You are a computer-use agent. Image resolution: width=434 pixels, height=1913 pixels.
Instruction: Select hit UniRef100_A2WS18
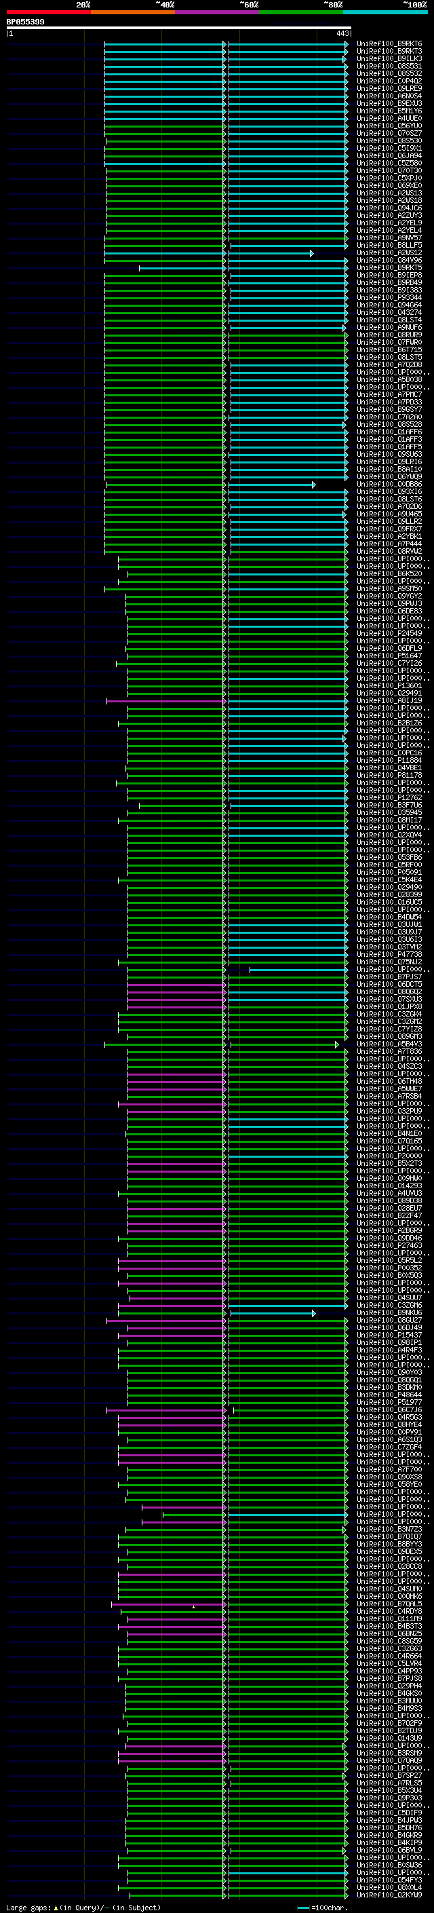pyautogui.click(x=389, y=200)
